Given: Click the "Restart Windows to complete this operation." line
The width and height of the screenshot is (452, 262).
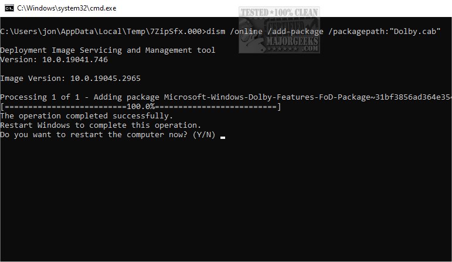Looking at the screenshot, I should coord(101,125).
